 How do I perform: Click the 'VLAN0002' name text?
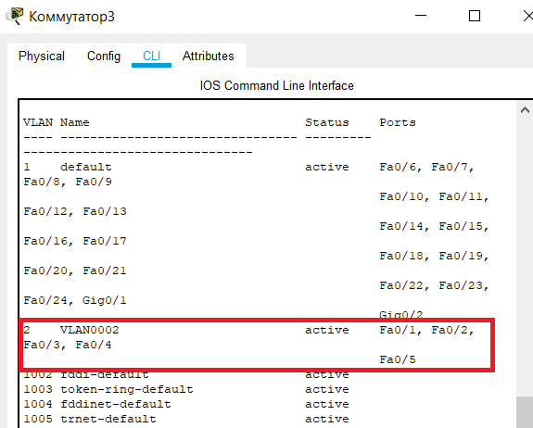pos(89,330)
